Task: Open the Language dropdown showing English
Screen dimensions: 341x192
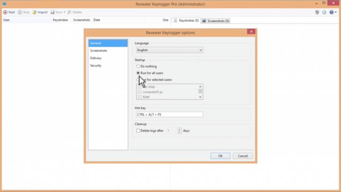Action: (x=170, y=50)
